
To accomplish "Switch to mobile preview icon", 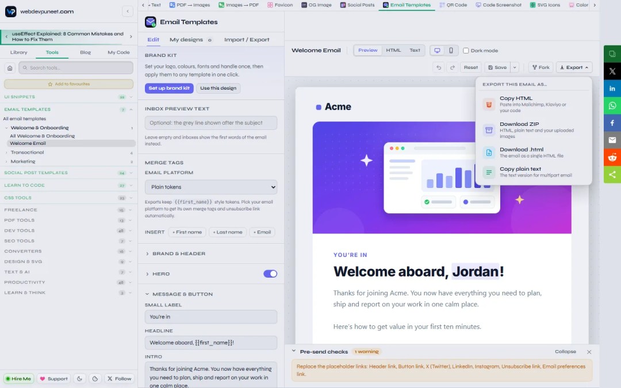I will (x=451, y=50).
